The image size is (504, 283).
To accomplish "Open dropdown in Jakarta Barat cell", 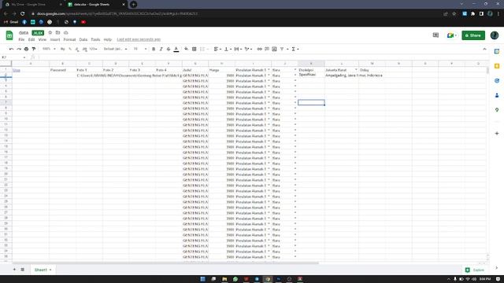I will pos(356,70).
